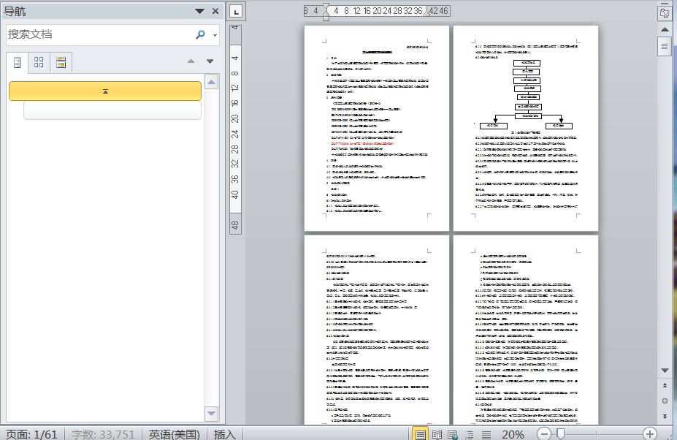This screenshot has height=440, width=677.
Task: Open search options dropdown beside magnifier
Action: click(215, 35)
